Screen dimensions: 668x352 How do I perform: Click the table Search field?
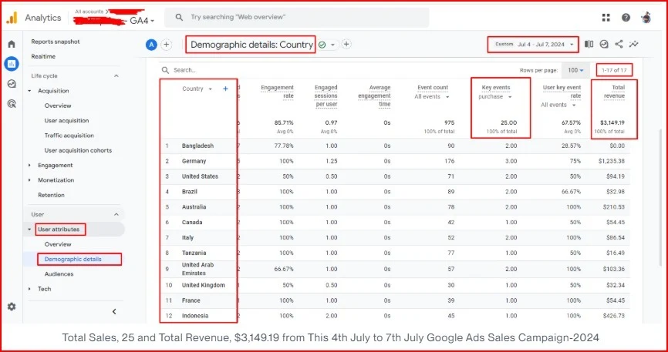184,70
